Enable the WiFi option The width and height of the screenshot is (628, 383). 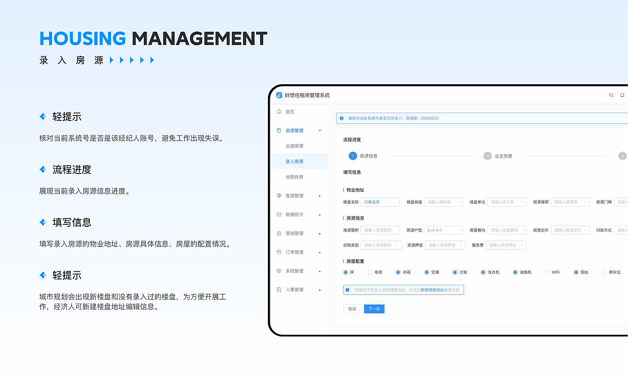(548, 272)
